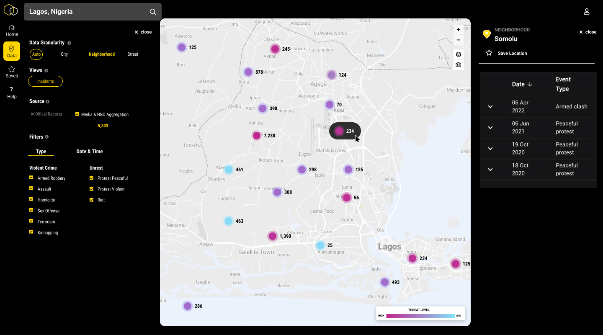Uncheck Media & NGO Aggregation source
Screen dimensions: 603x335
pos(77,114)
